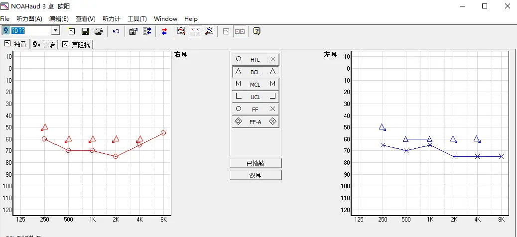Screen dimensions: 517x237
Task: Switch to the single audiogram view icon
Action: (x=226, y=31)
